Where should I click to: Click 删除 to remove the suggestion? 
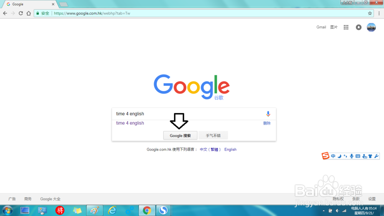[267, 123]
